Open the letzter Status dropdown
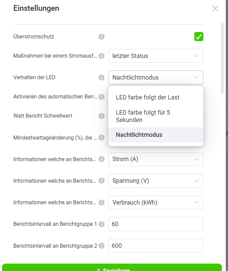This screenshot has height=271, width=228. tap(155, 56)
